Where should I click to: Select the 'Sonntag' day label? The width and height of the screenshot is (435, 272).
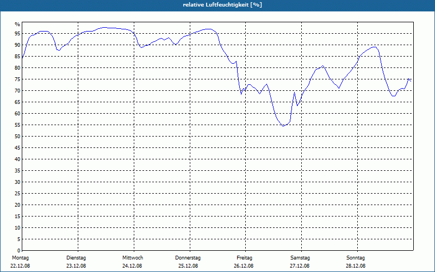[x=356, y=258]
